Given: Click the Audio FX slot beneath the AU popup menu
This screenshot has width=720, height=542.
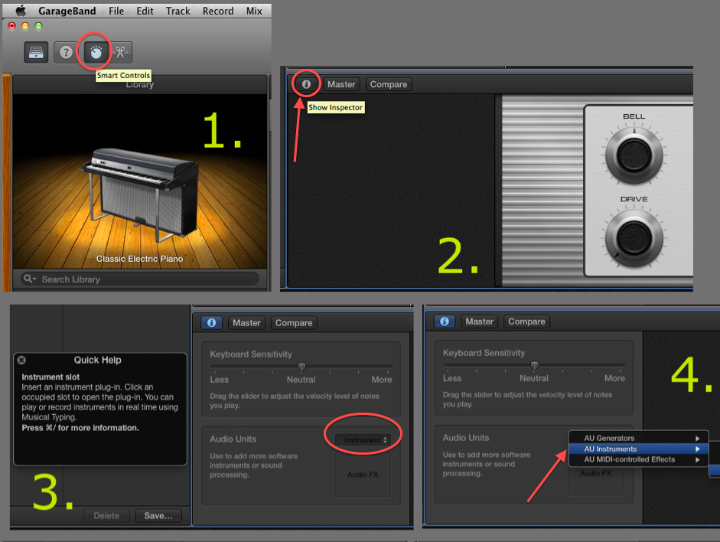Looking at the screenshot, I should pyautogui.click(x=595, y=478).
